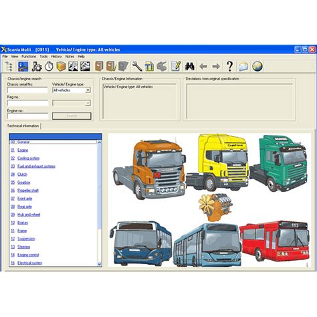Open the first brown book icon
This screenshot has width=317, height=317.
click(99, 66)
